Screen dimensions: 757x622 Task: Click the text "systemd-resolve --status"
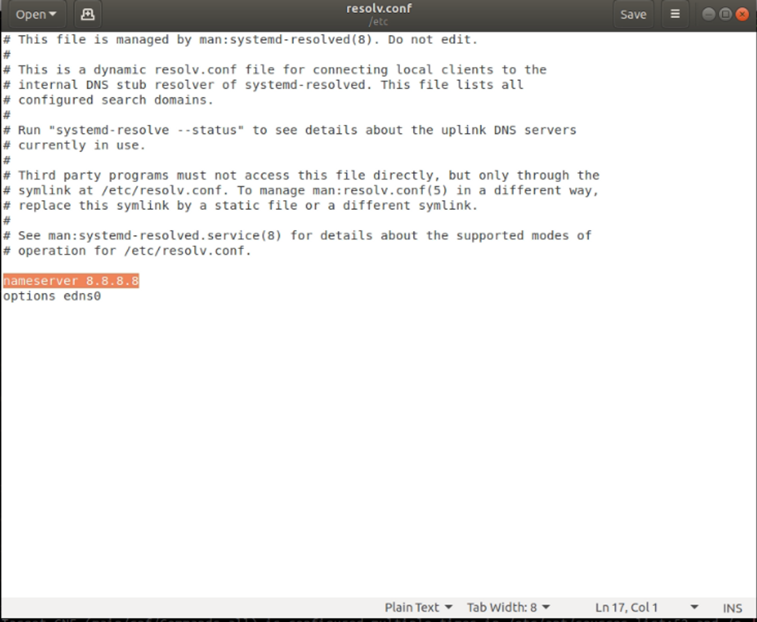[x=146, y=130]
